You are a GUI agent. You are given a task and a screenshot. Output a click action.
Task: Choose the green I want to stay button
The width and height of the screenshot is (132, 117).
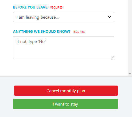[65, 104]
